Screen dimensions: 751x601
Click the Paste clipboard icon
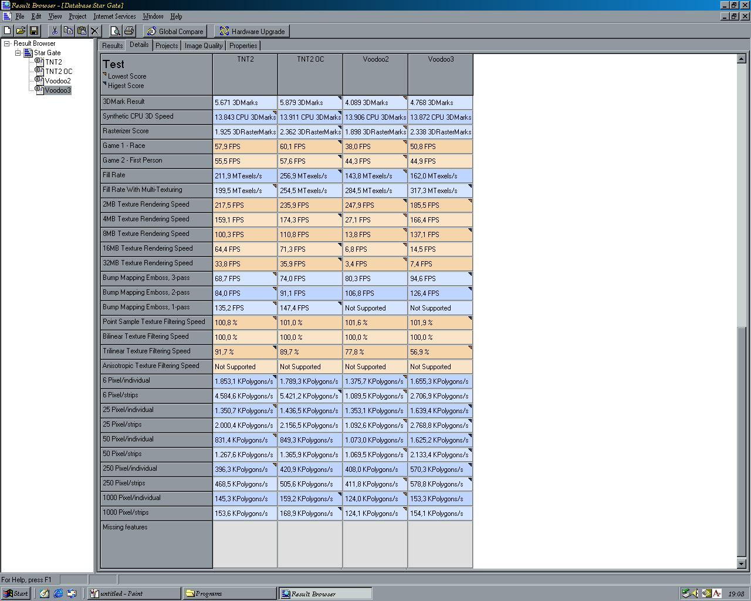coord(82,31)
